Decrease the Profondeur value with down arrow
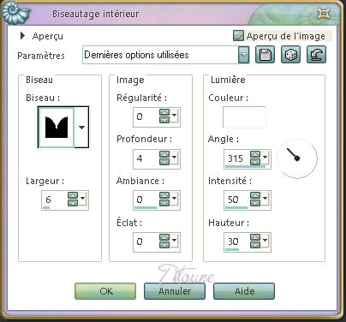346x322 pixels. click(164, 162)
